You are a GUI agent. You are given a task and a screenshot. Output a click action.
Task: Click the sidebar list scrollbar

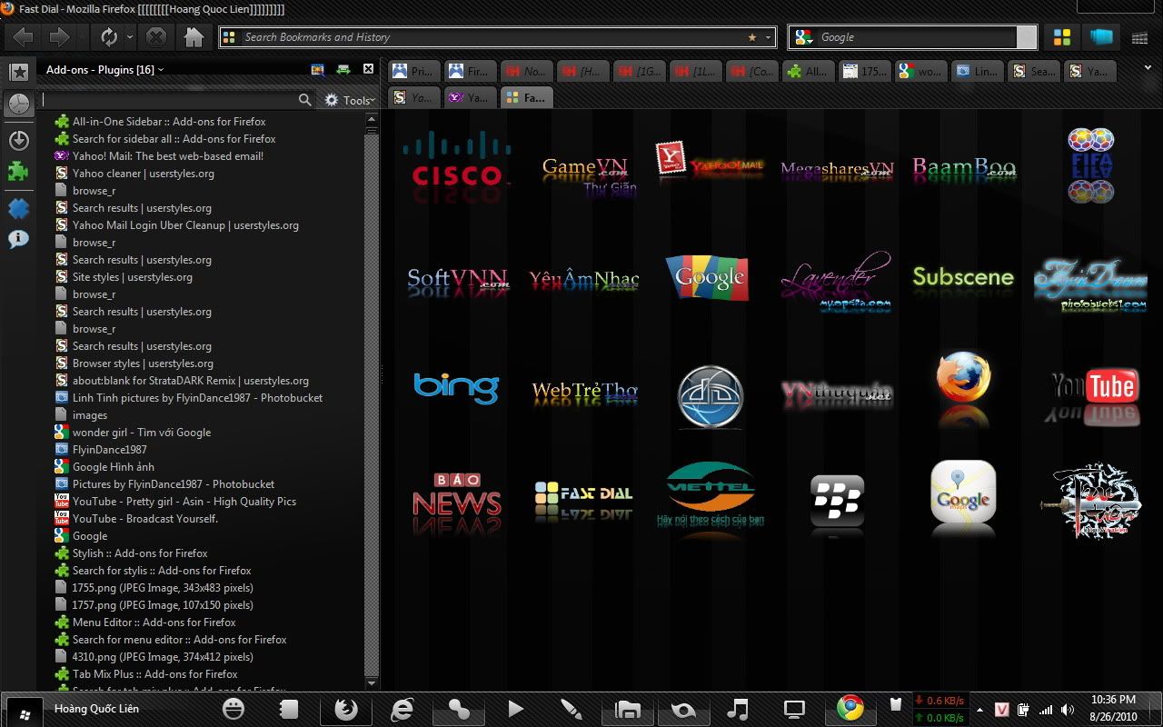[371, 401]
